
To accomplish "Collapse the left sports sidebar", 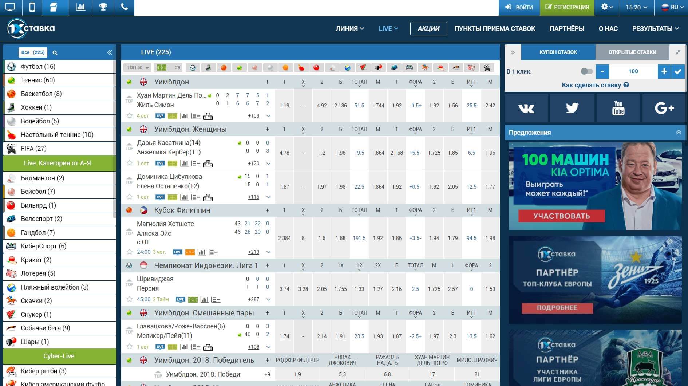I will click(110, 52).
